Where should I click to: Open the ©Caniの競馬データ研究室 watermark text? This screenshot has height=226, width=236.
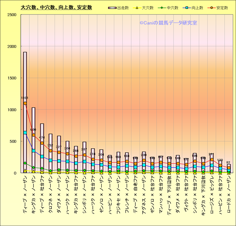coord(168,23)
